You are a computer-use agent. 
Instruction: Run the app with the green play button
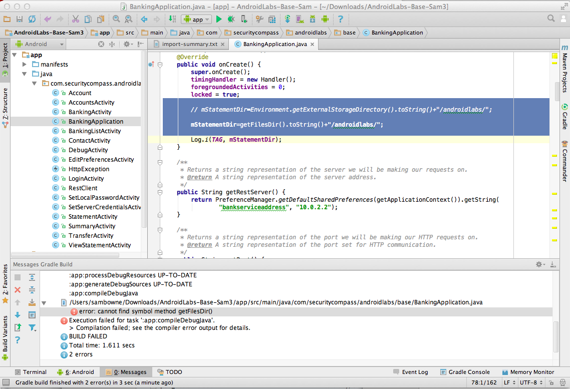(x=219, y=19)
